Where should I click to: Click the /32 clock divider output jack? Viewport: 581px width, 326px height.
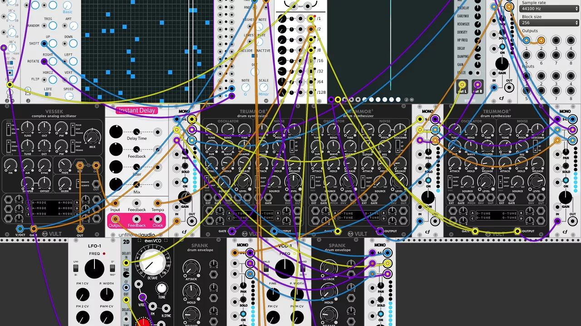[311, 71]
